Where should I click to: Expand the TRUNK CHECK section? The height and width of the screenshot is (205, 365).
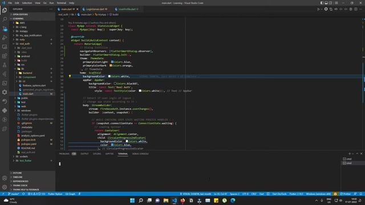click(32, 186)
